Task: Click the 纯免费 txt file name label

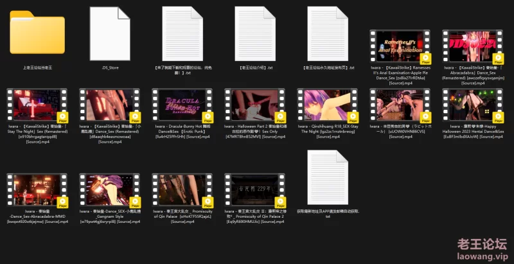Action: [x=182, y=70]
